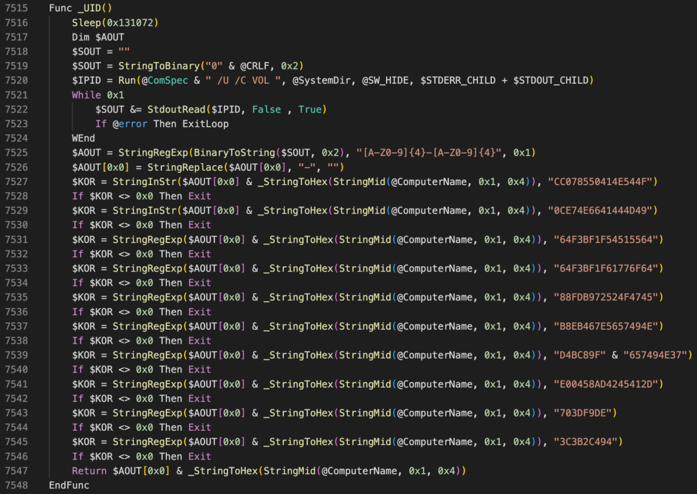Click the WEnd keyword

click(x=83, y=138)
